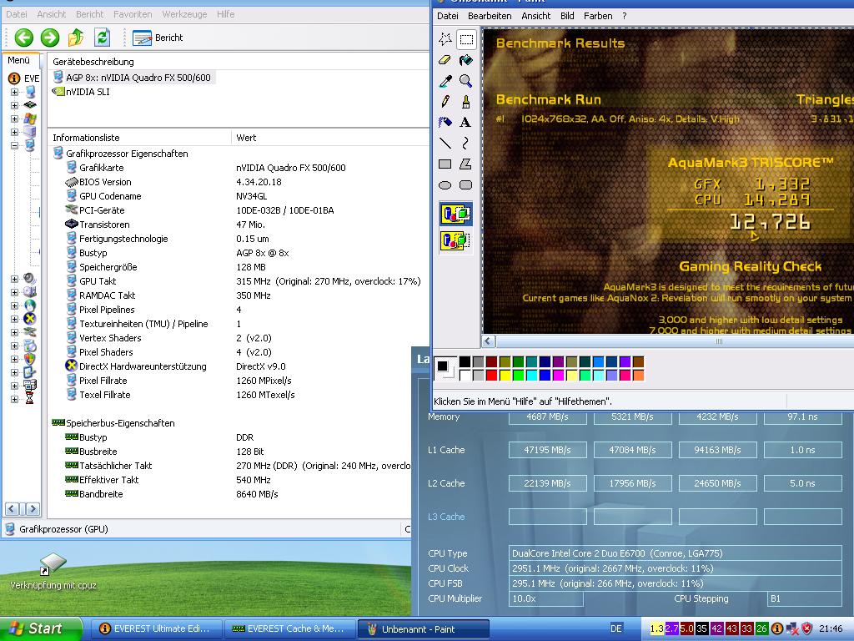This screenshot has height=641, width=854.
Task: Go forward with EVEREST's green right arrow
Action: [x=49, y=38]
